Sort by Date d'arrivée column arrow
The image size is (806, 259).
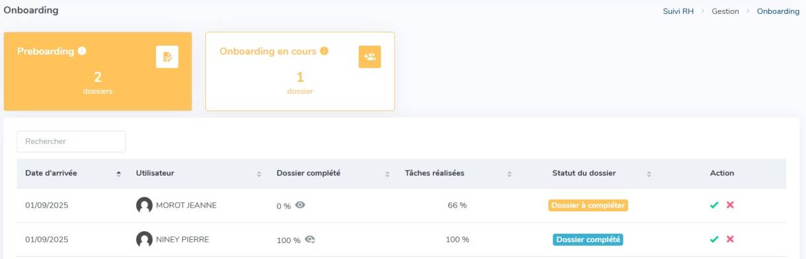[x=119, y=174]
